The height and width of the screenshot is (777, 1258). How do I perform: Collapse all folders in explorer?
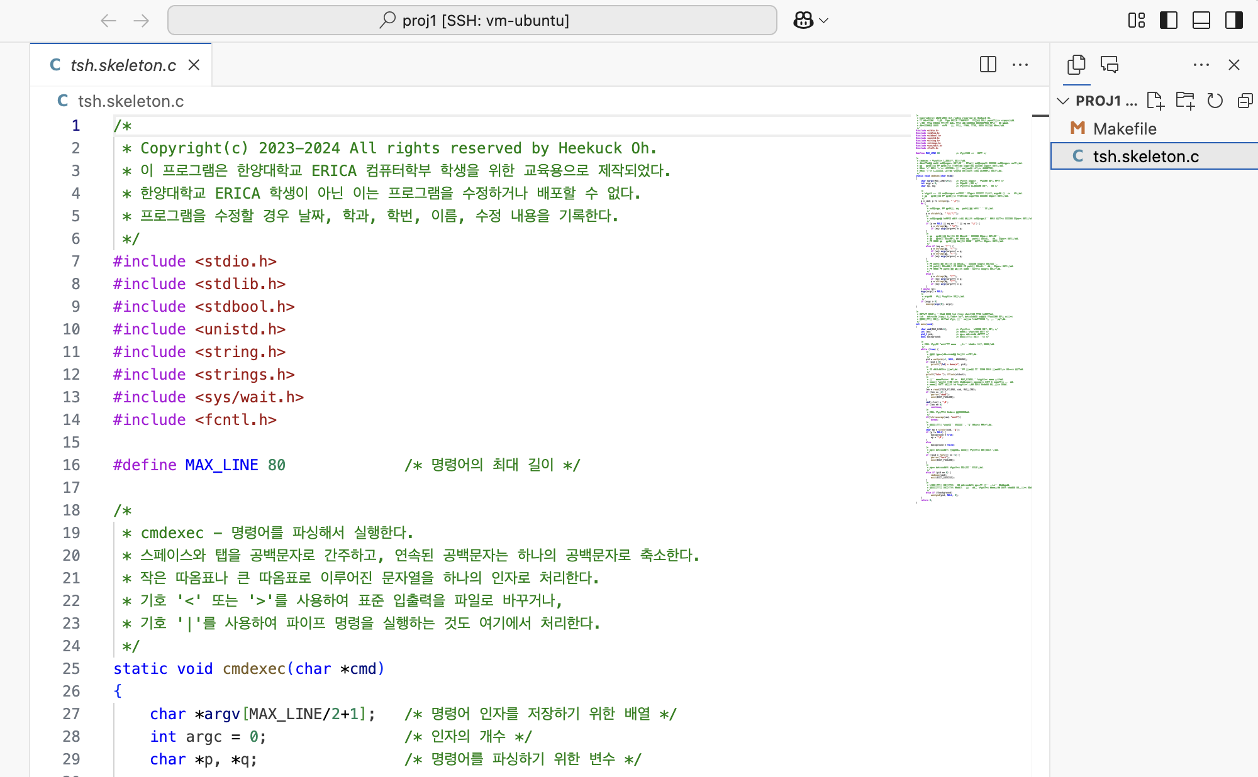(1245, 101)
